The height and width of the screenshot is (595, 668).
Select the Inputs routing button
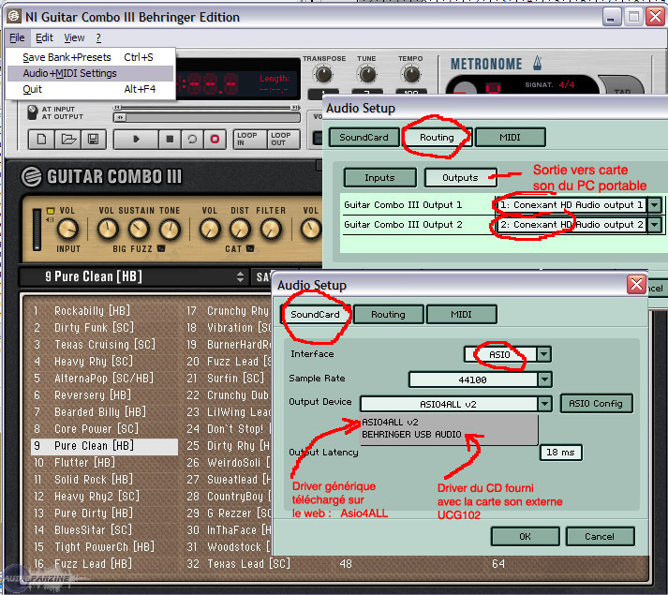click(x=379, y=177)
